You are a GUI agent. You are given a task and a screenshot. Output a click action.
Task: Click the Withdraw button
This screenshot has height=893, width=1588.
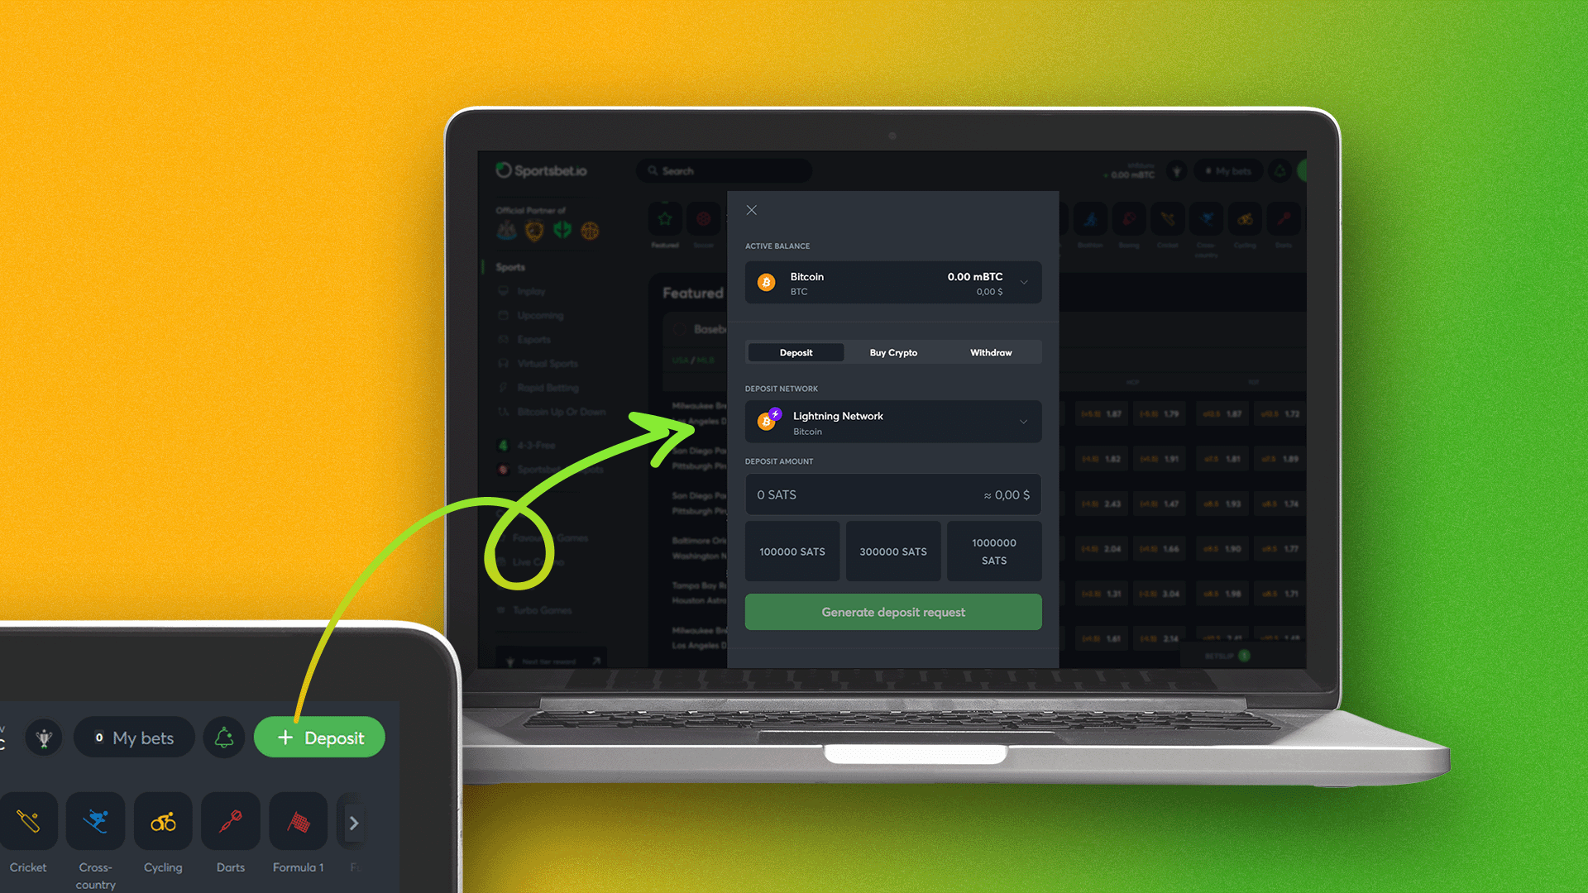(x=990, y=352)
